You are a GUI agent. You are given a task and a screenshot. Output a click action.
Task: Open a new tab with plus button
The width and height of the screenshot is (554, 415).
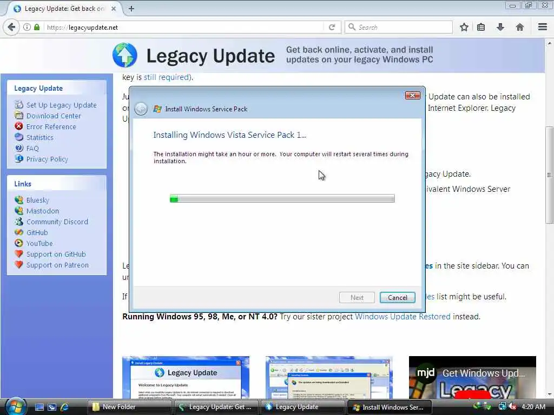coord(131,9)
